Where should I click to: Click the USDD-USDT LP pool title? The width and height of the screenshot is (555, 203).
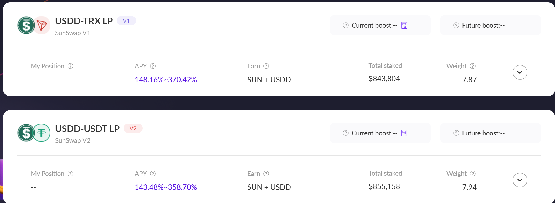click(x=87, y=129)
